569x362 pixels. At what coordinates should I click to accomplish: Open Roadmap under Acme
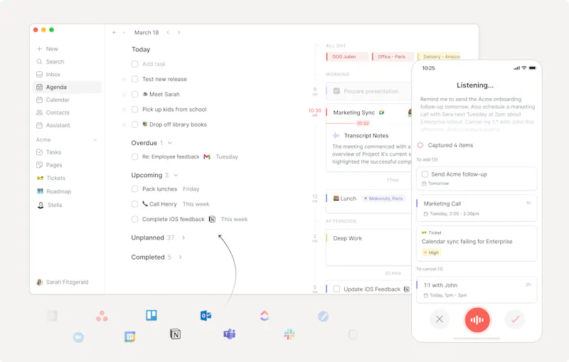click(68, 191)
